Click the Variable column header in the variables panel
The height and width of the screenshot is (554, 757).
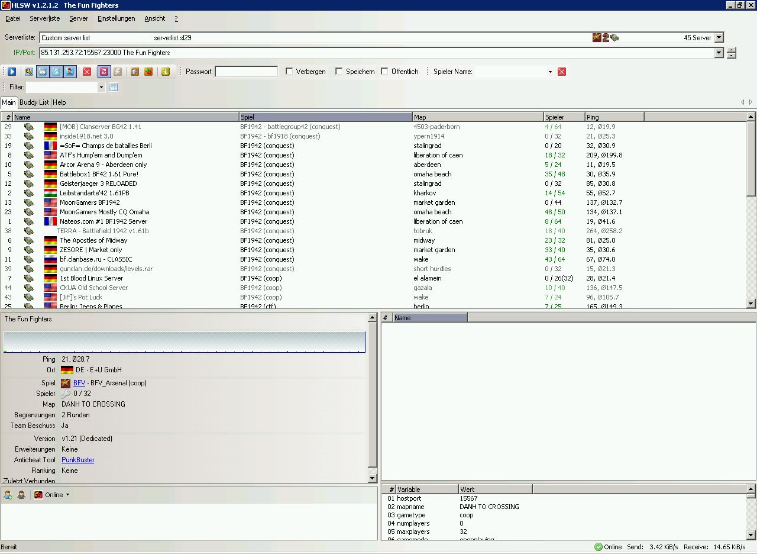point(427,489)
